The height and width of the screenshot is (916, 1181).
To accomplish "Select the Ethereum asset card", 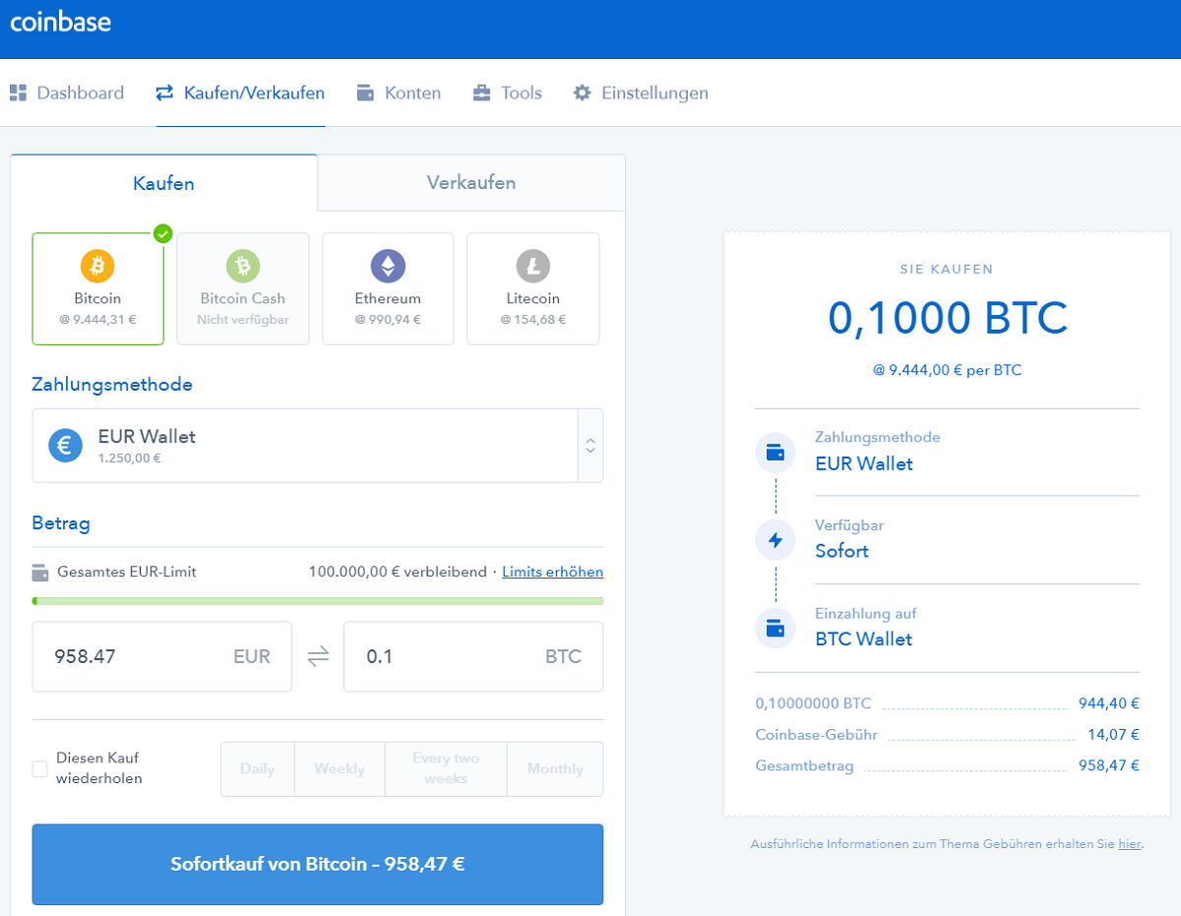I will pyautogui.click(x=388, y=289).
